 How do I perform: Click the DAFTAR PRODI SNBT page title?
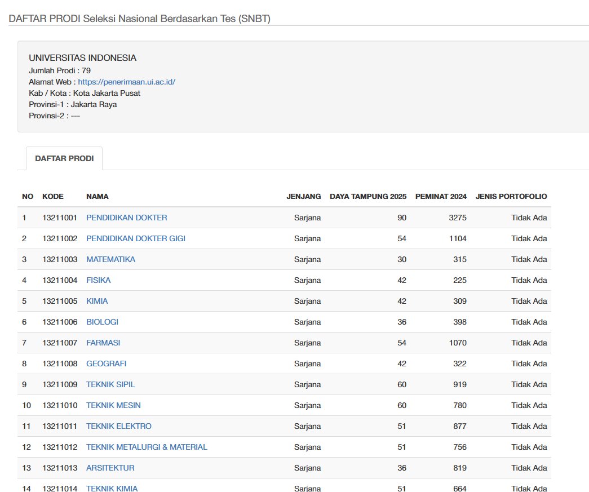139,19
